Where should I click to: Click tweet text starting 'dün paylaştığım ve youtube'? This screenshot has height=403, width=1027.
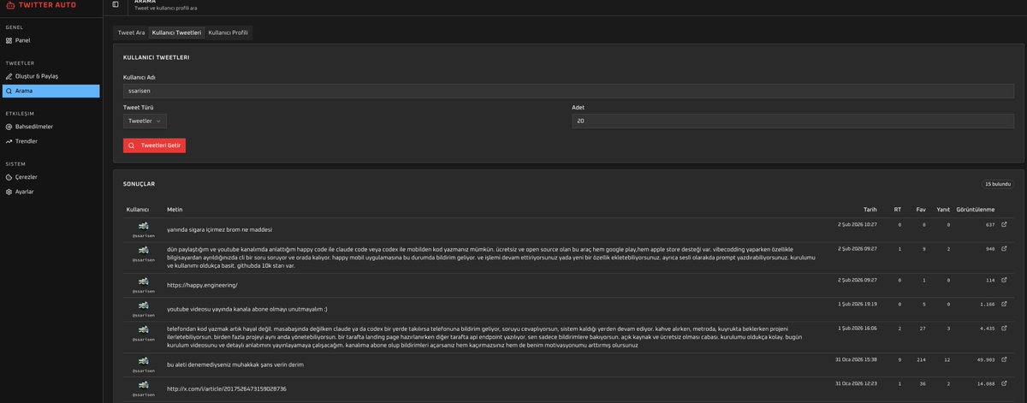point(492,258)
